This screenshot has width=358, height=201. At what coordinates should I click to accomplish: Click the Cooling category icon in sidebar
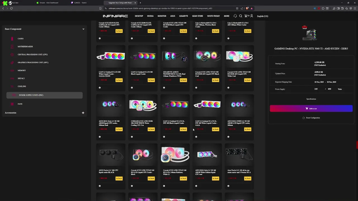(12, 86)
